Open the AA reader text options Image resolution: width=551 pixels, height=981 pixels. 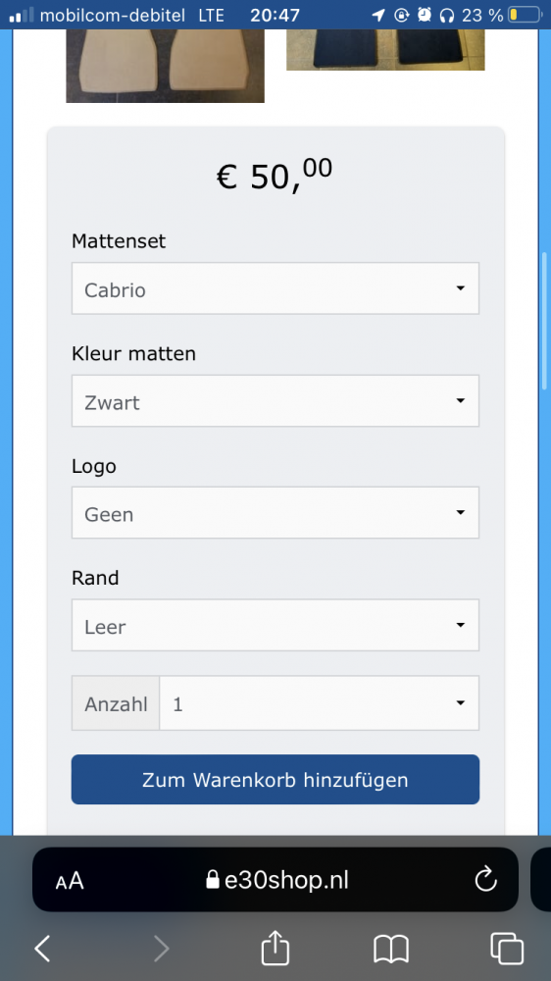70,881
